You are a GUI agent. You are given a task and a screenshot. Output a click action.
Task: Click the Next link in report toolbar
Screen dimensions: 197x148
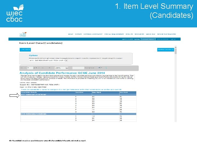pos(92,68)
